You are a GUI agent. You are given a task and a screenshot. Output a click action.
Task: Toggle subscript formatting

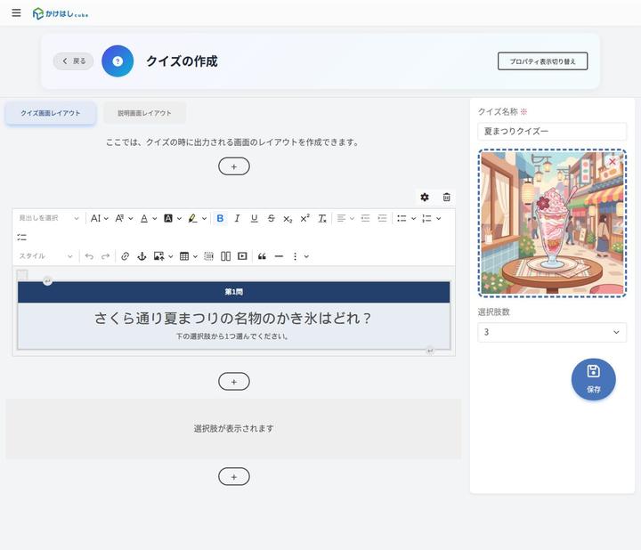pos(288,219)
